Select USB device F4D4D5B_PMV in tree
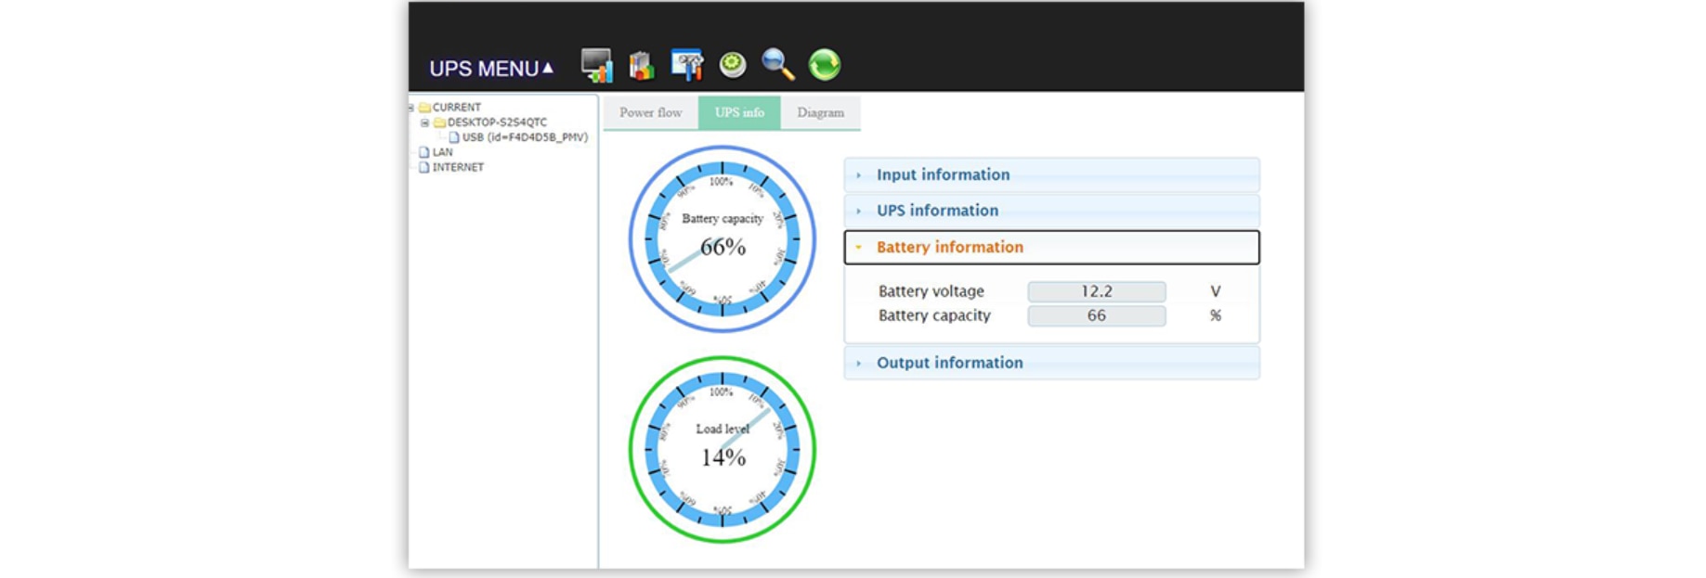 [524, 137]
